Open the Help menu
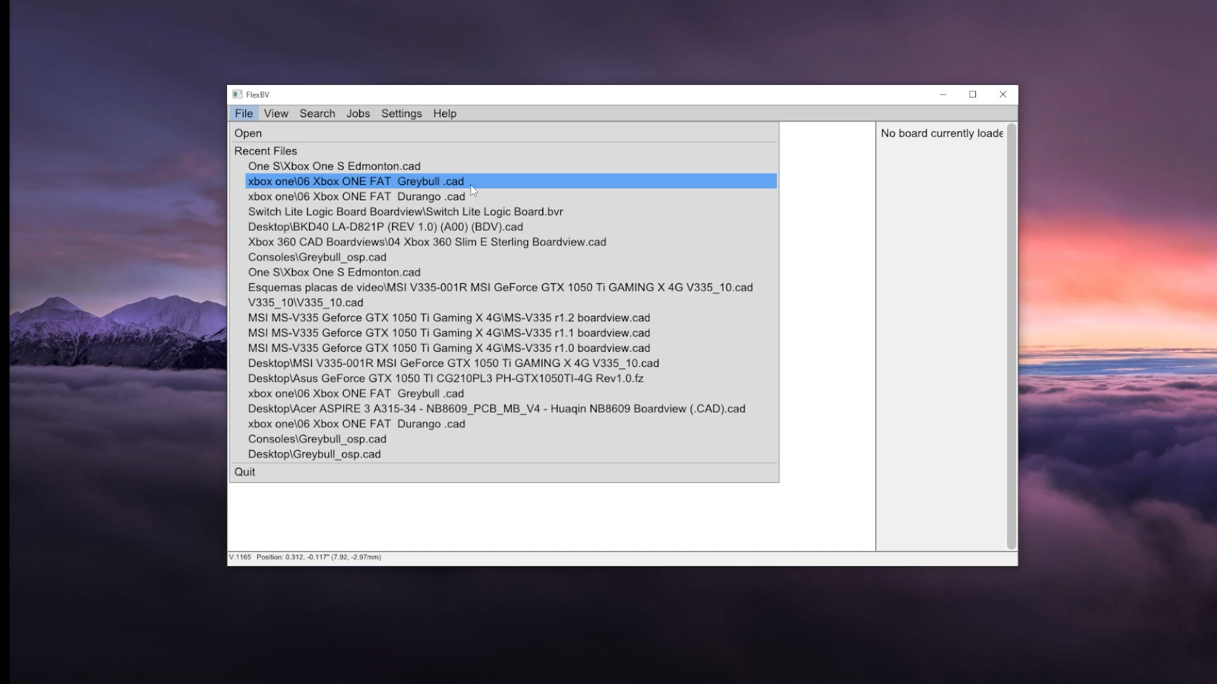 tap(445, 113)
